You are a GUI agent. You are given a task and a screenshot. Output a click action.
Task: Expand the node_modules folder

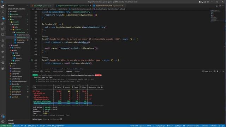(x=17, y=17)
